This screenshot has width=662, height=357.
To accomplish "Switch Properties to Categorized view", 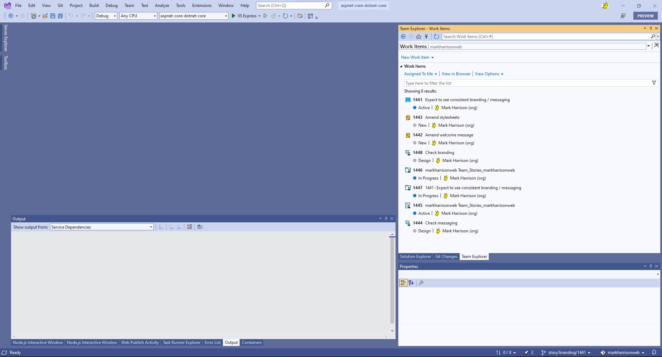I will coord(403,283).
